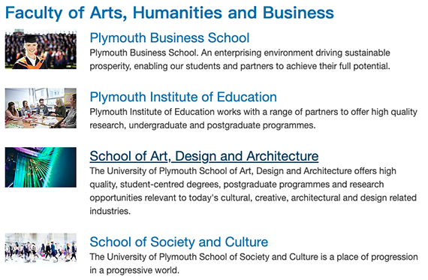Visit the School of Society and Culture link

pyautogui.click(x=179, y=242)
